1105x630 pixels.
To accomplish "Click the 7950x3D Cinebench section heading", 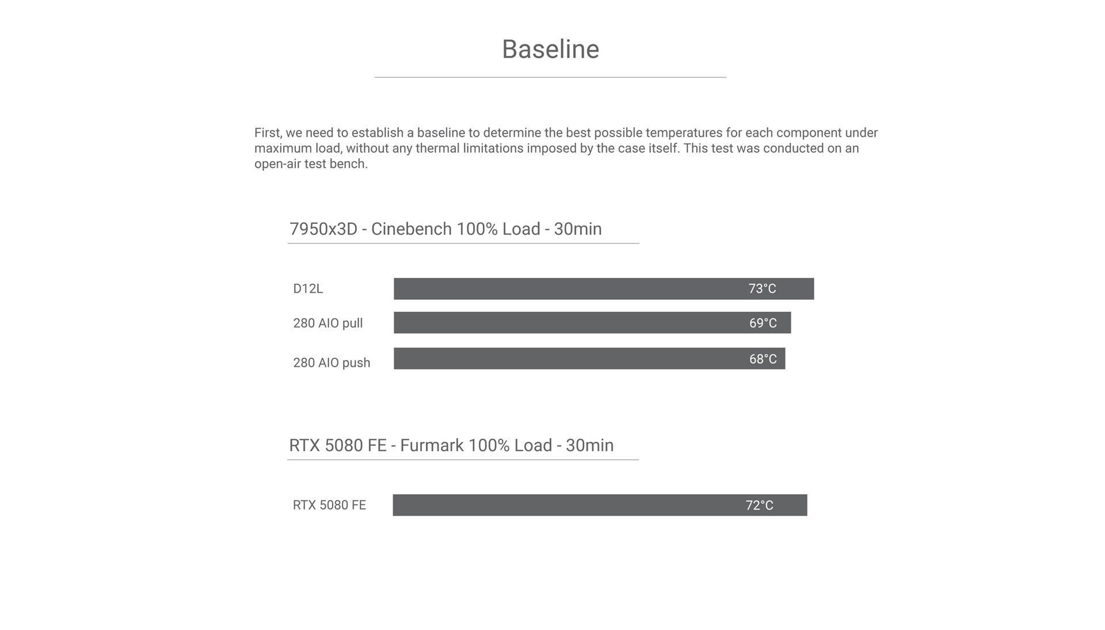I will 445,229.
